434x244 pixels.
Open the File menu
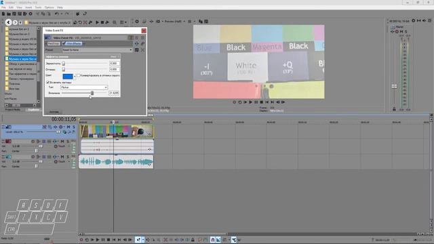pos(3,7)
